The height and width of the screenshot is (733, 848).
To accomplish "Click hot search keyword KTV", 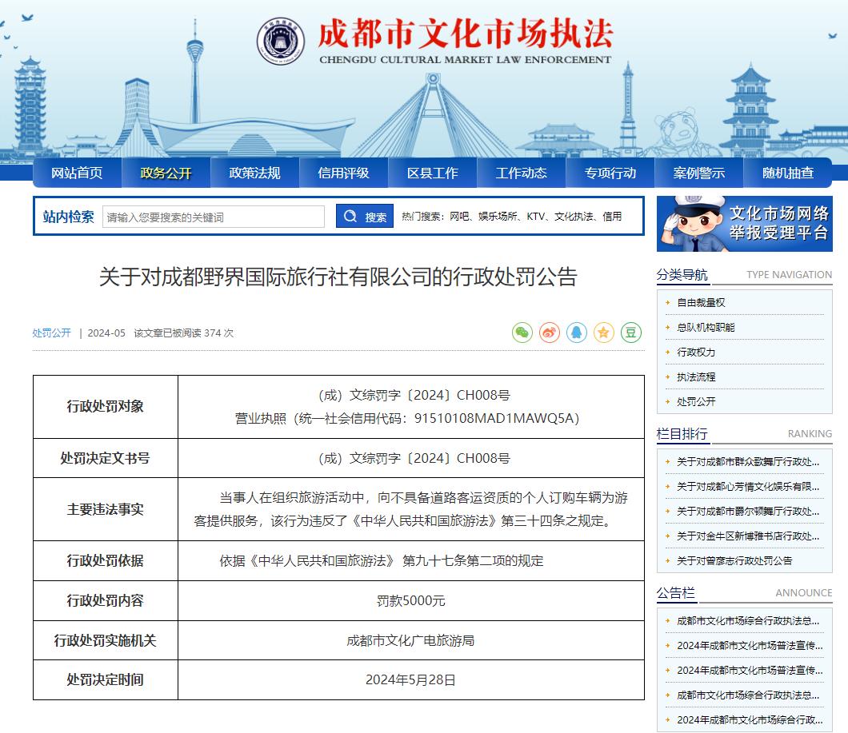I will pyautogui.click(x=535, y=217).
